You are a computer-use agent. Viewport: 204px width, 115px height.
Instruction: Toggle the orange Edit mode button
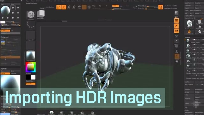59,7
